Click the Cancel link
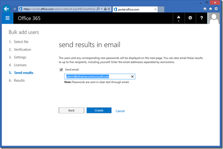Image resolution: width=223 pixels, height=149 pixels. pyautogui.click(x=120, y=111)
